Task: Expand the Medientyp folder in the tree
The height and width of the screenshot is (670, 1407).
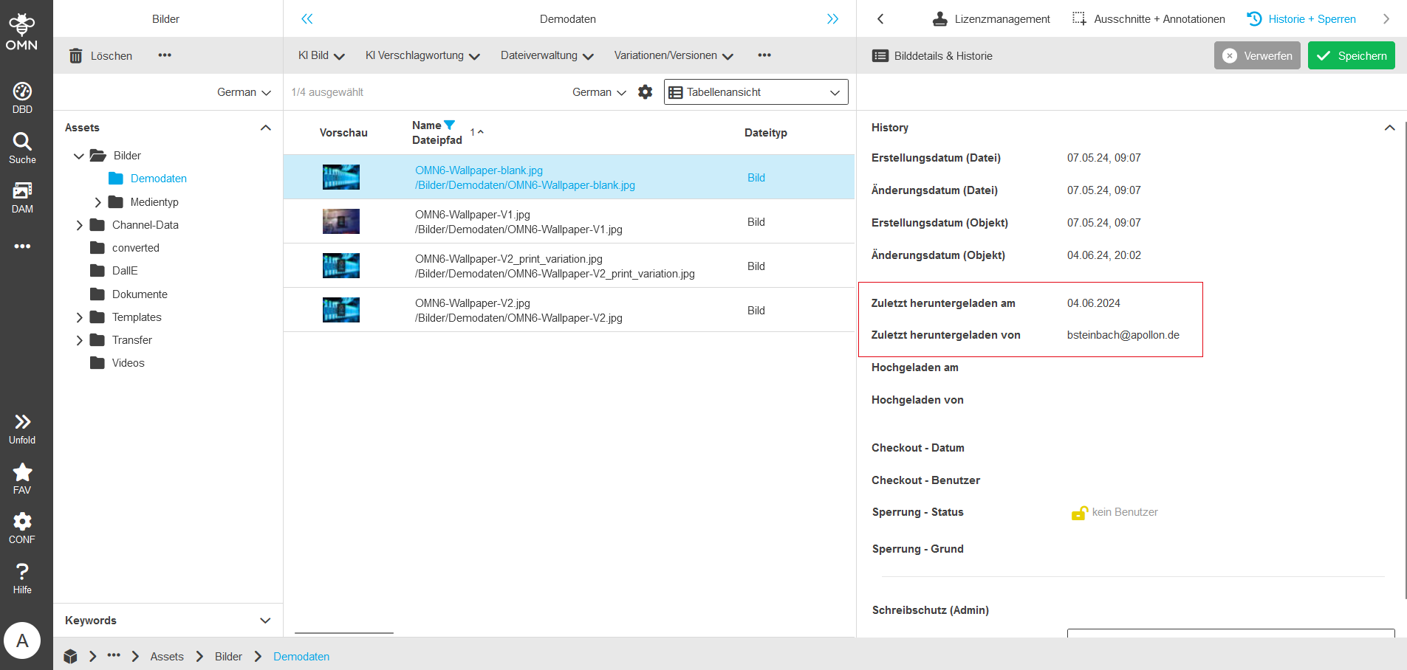Action: 98,201
